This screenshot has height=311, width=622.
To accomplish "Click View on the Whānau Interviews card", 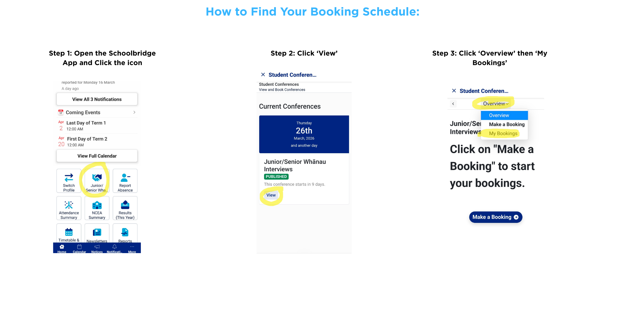I will pyautogui.click(x=271, y=195).
